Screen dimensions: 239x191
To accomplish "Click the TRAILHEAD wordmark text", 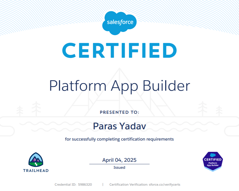I will (x=36, y=170).
